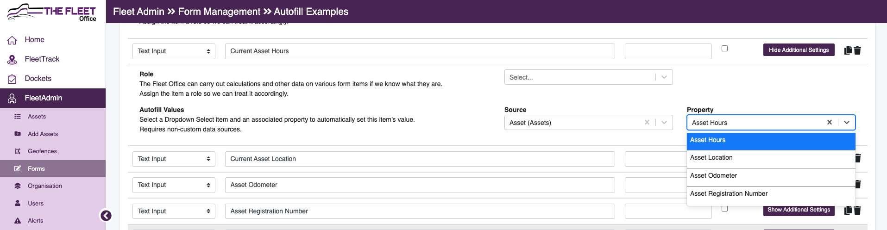The height and width of the screenshot is (230, 887).
Task: Go to Forms submenu item
Action: 53,168
